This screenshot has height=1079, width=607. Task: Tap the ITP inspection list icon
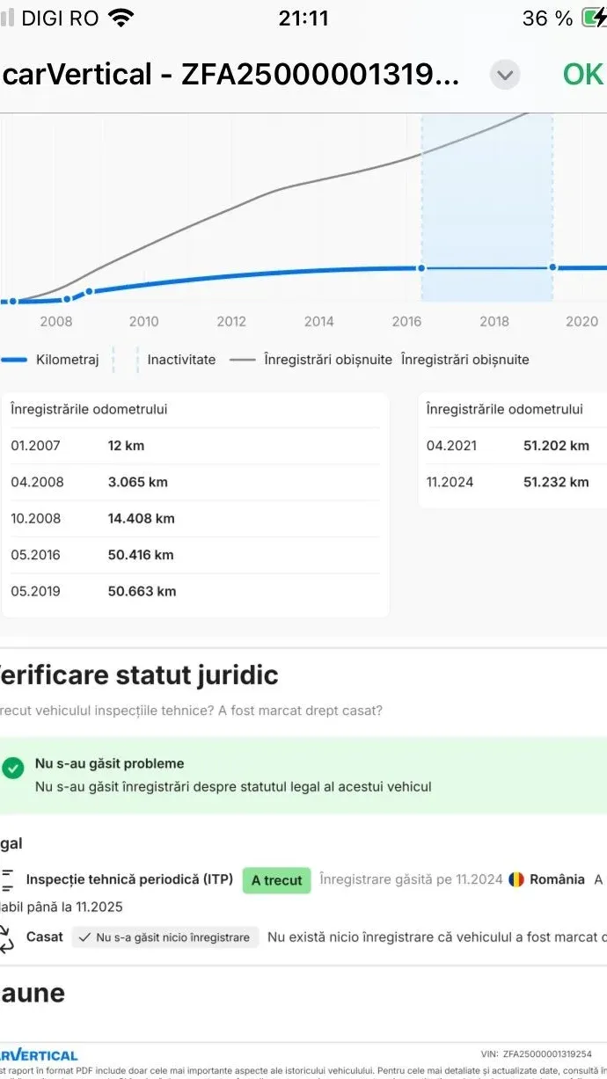[8, 880]
